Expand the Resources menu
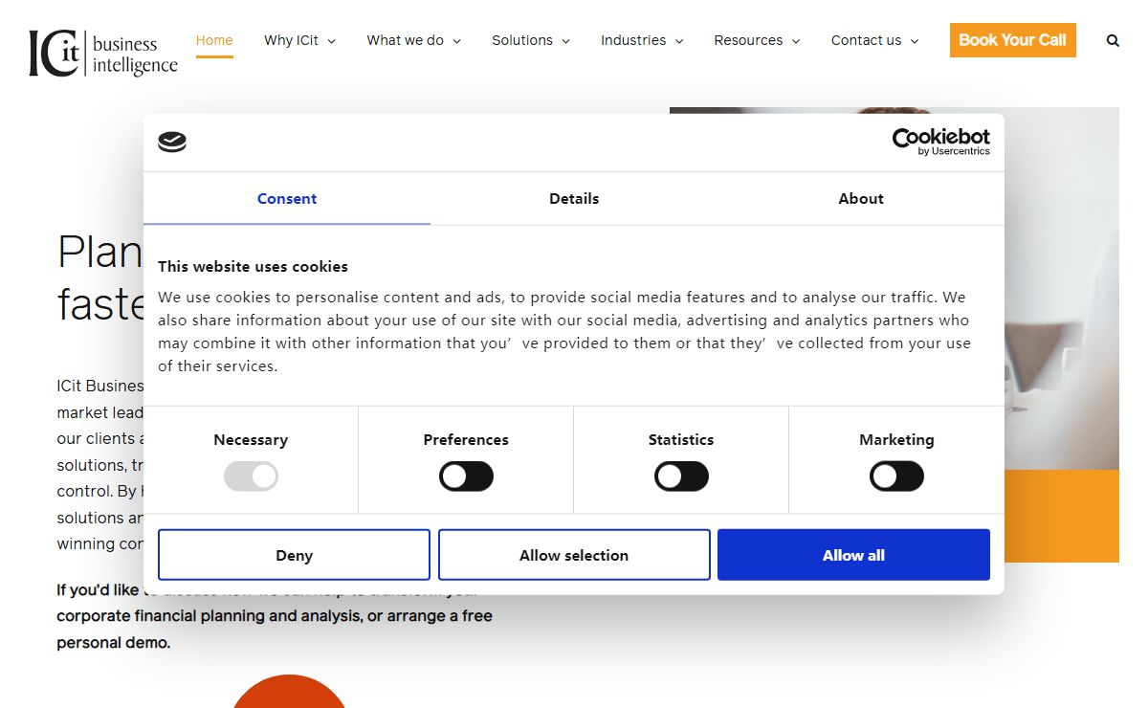Image resolution: width=1148 pixels, height=708 pixels. [x=757, y=40]
